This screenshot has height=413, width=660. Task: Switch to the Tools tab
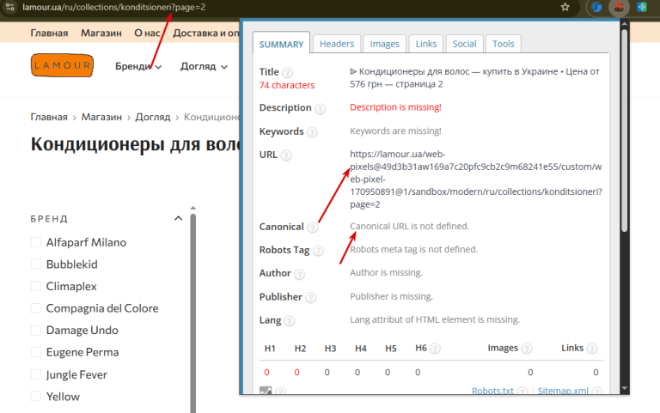[x=503, y=44]
